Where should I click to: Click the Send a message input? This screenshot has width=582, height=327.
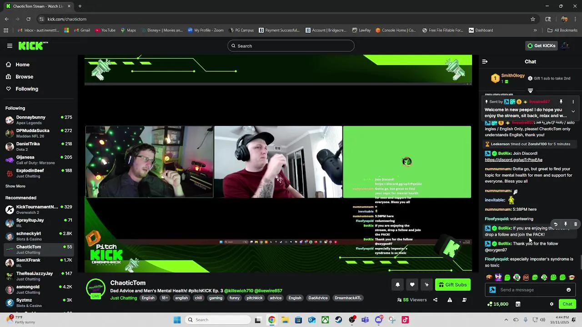coord(530,290)
